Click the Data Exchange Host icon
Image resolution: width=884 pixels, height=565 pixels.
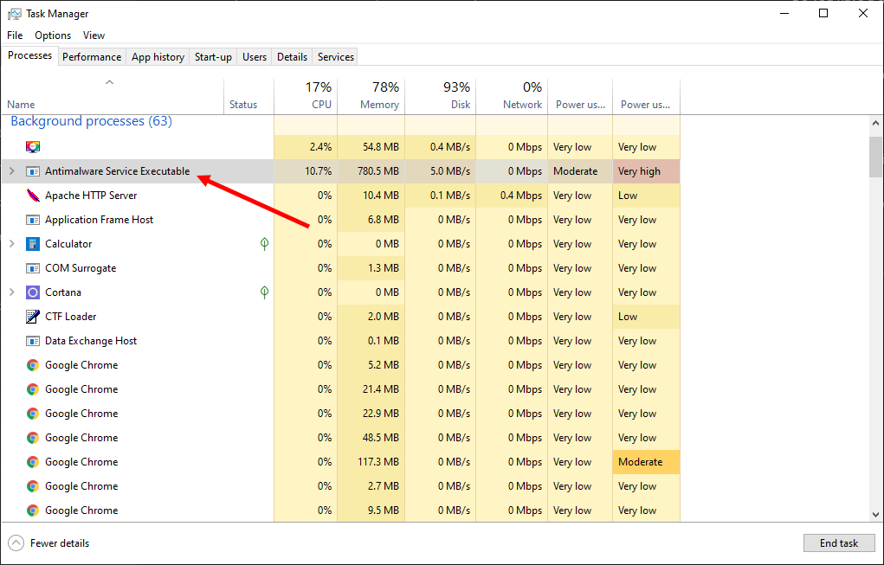(x=33, y=341)
